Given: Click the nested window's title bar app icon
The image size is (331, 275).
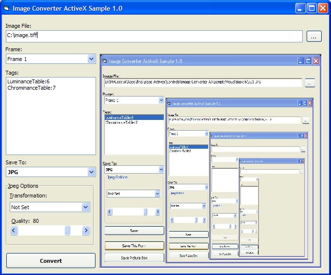Looking at the screenshot, I should coord(104,61).
